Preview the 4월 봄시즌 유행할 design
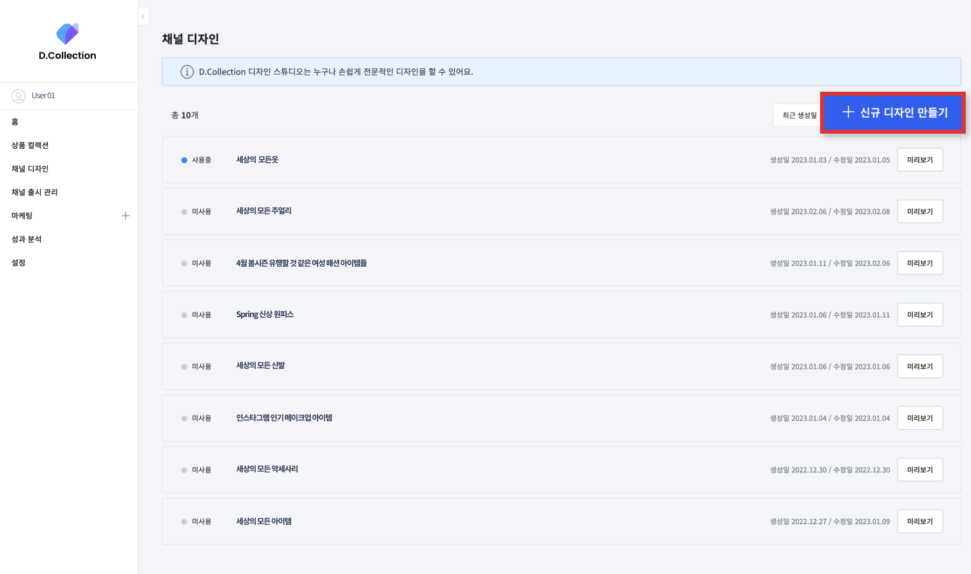Screen dimensions: 971x574 tap(920, 263)
